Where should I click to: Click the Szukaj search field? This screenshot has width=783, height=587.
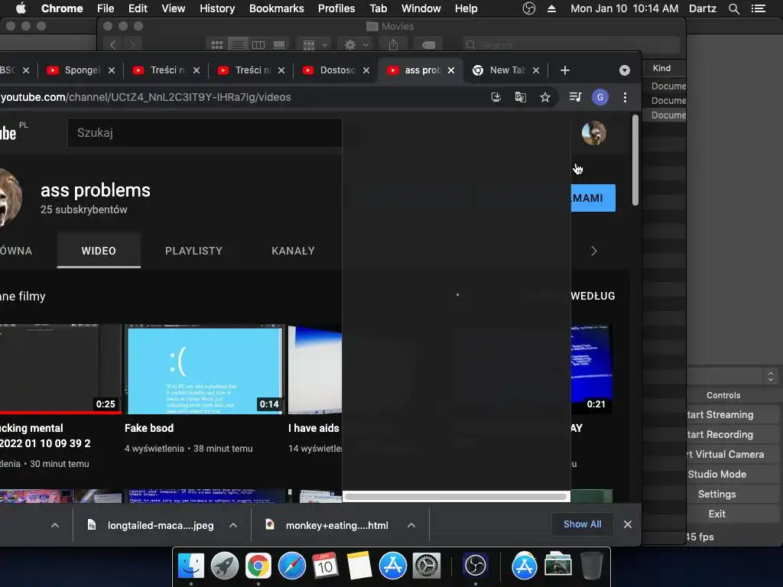tap(205, 133)
